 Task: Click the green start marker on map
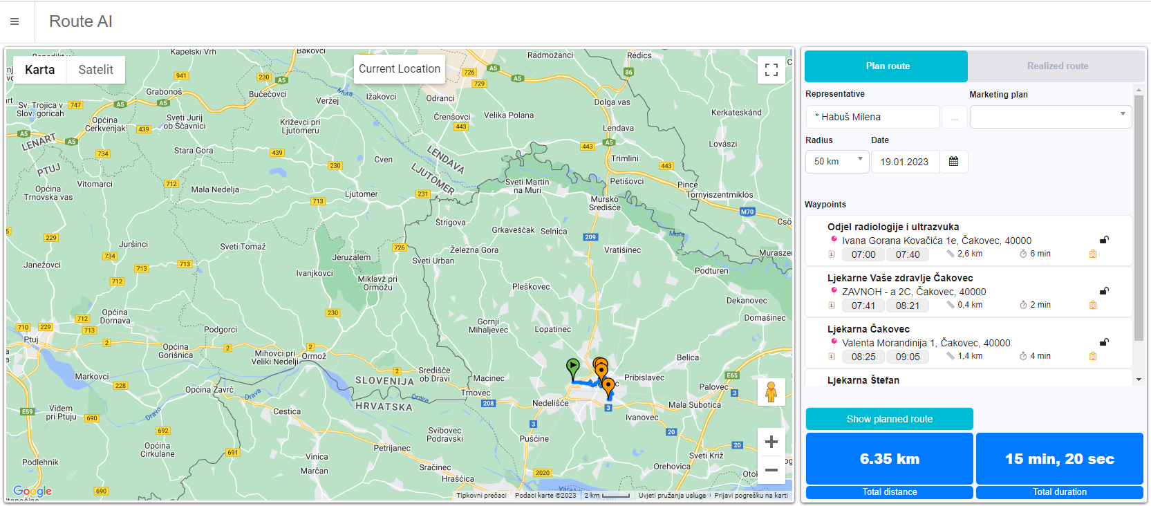coord(572,368)
